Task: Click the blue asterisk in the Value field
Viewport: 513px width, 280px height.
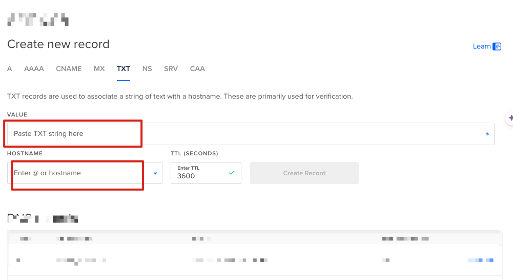Action: pos(487,134)
